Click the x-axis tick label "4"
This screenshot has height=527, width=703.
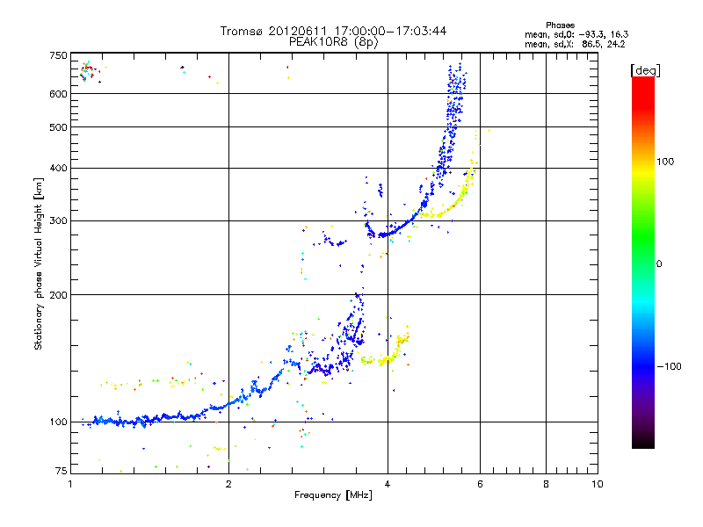tap(388, 484)
